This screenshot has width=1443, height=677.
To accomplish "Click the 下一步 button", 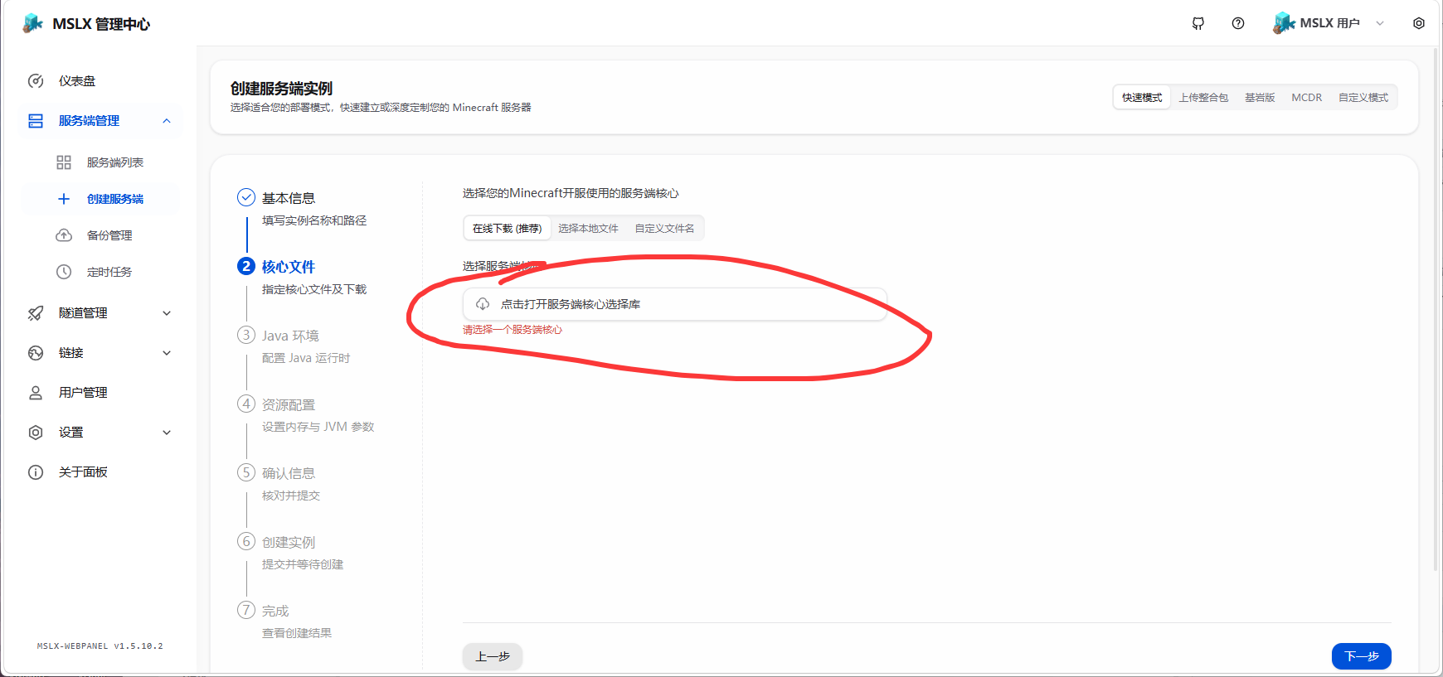I will coord(1361,656).
